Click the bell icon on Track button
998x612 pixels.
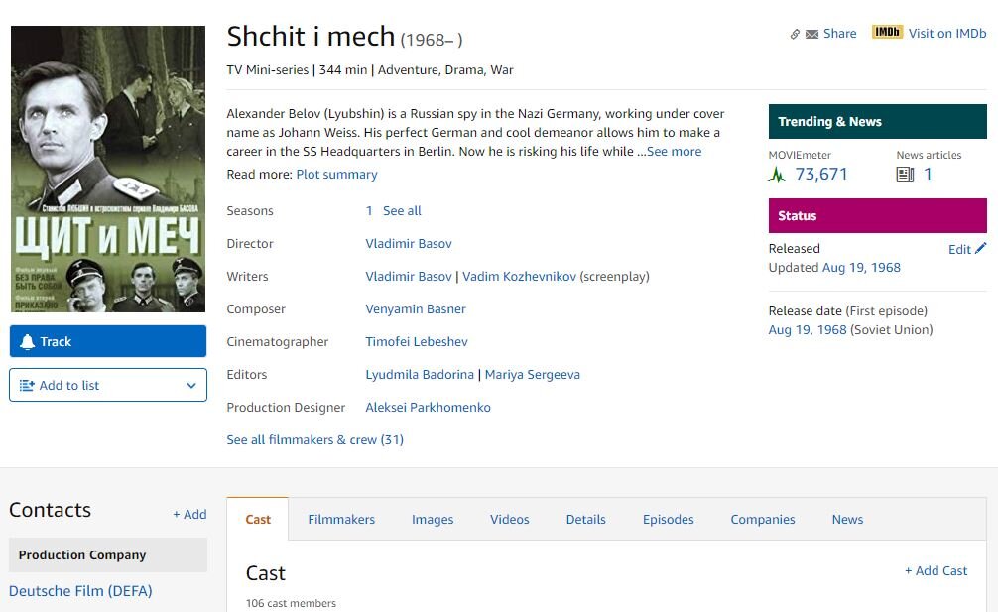(x=28, y=341)
